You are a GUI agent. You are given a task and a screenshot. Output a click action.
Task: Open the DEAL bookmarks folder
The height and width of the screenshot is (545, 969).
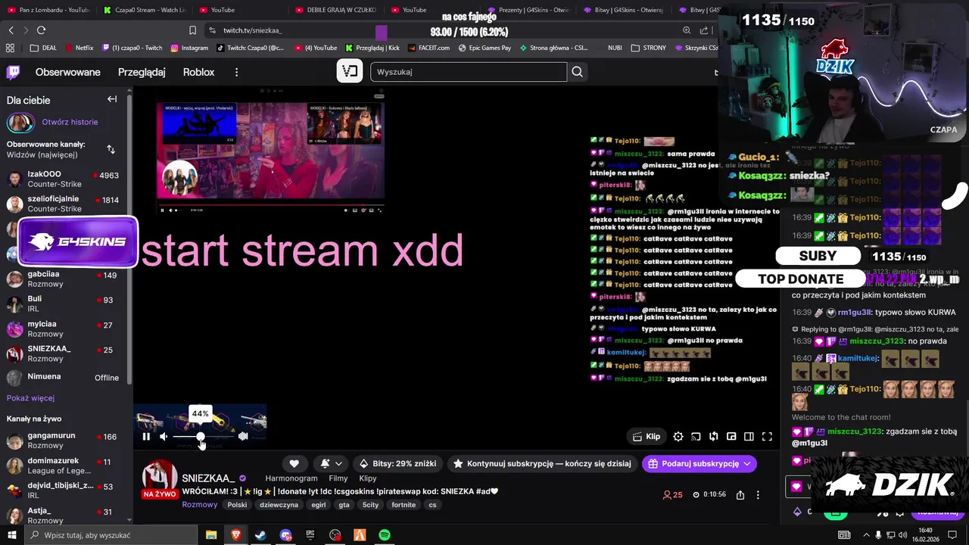click(x=43, y=48)
